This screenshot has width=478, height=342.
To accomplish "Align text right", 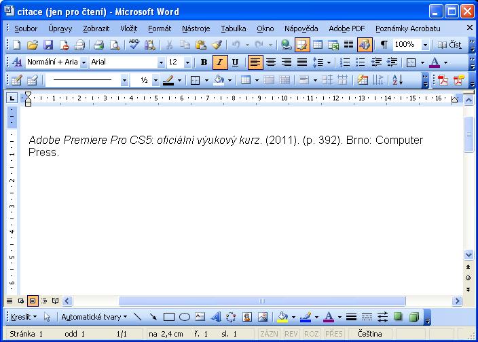I will 287,62.
